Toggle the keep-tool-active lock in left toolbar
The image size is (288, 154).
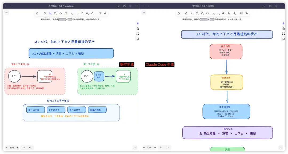[37, 13]
